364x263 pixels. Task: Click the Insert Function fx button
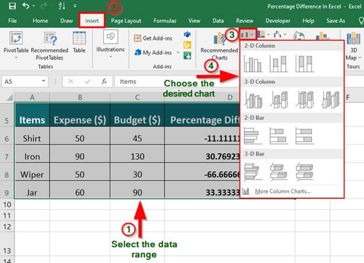(x=104, y=81)
